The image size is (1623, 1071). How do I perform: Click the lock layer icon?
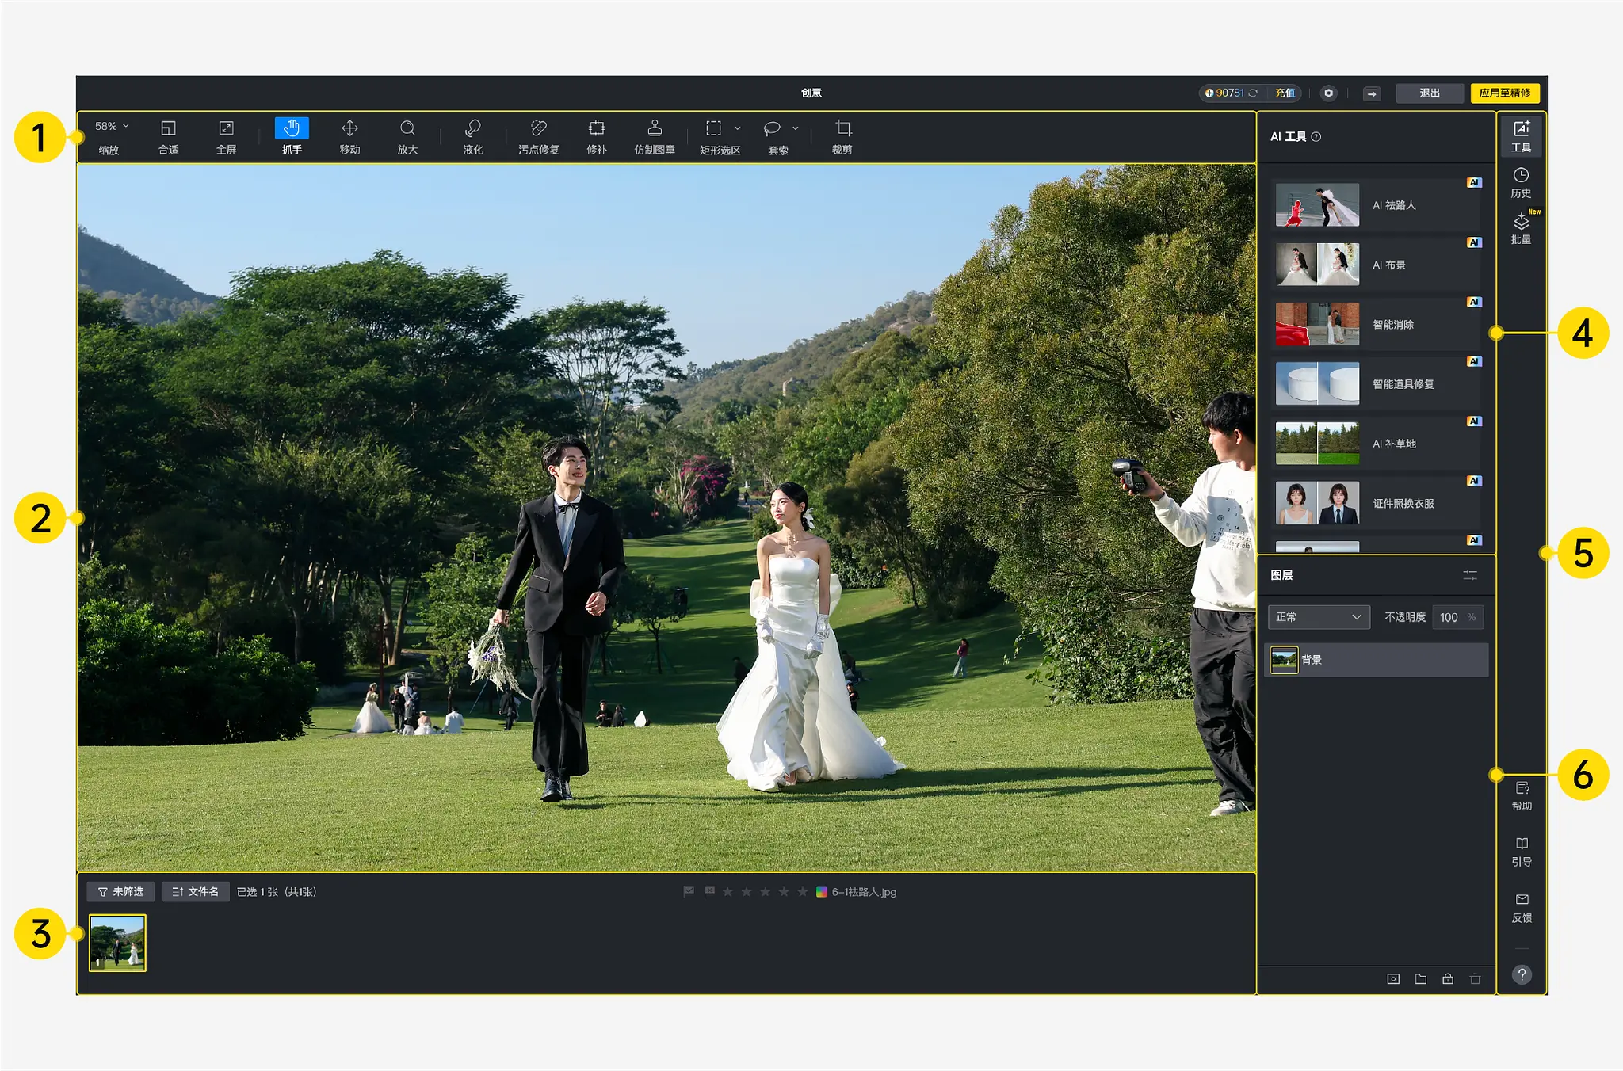(1448, 979)
